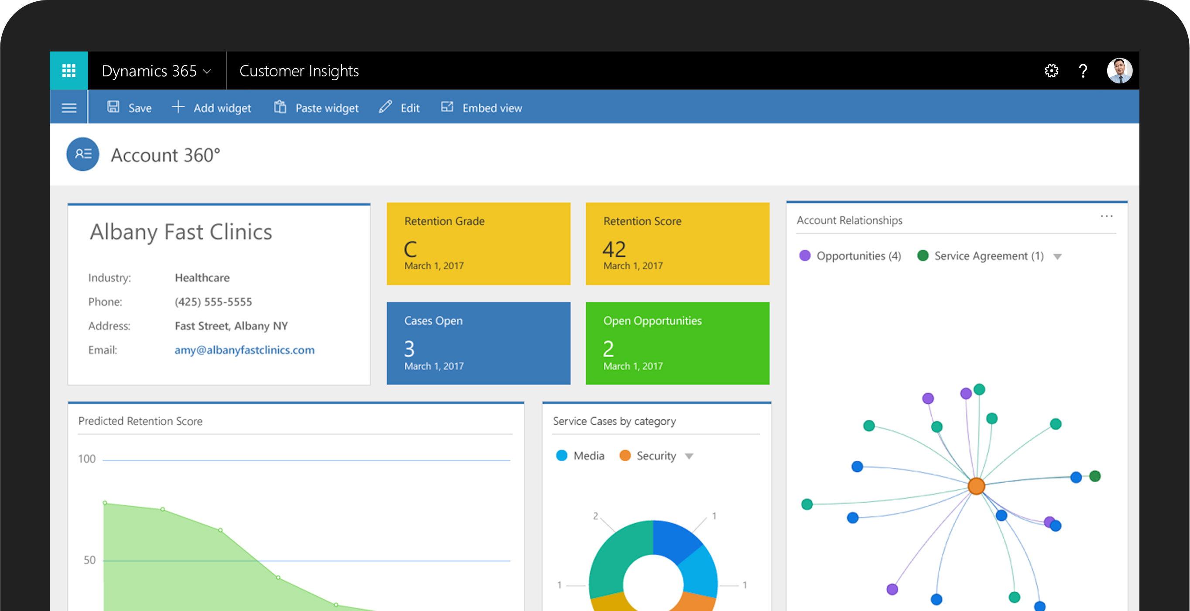This screenshot has width=1190, height=611.
Task: Expand the Service Cases legend arrow
Action: tap(689, 457)
